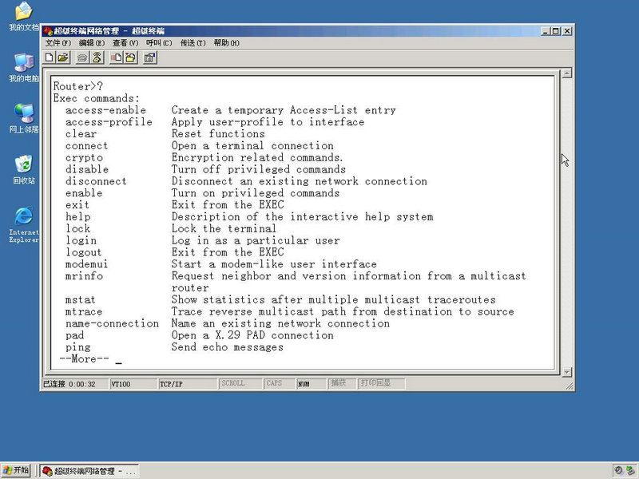639x479 pixels.
Task: Click the 'enable' command text
Action: [84, 193]
